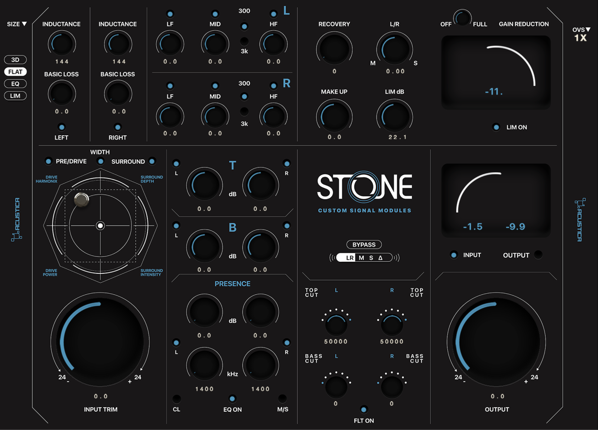598x430 pixels.
Task: Toggle the L channel HF band LED
Action: pos(274,14)
